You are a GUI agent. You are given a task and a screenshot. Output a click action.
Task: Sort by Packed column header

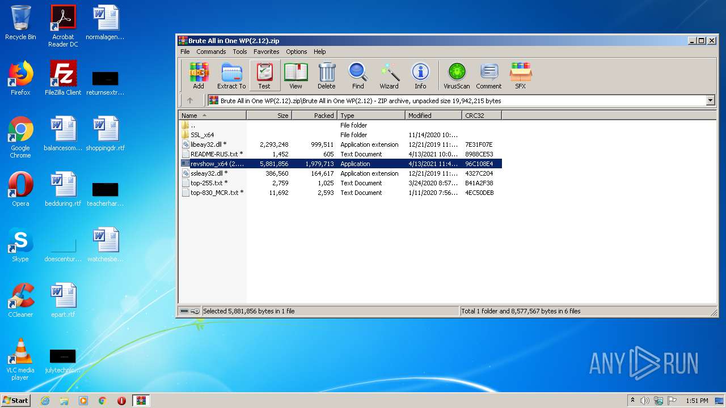(x=314, y=115)
